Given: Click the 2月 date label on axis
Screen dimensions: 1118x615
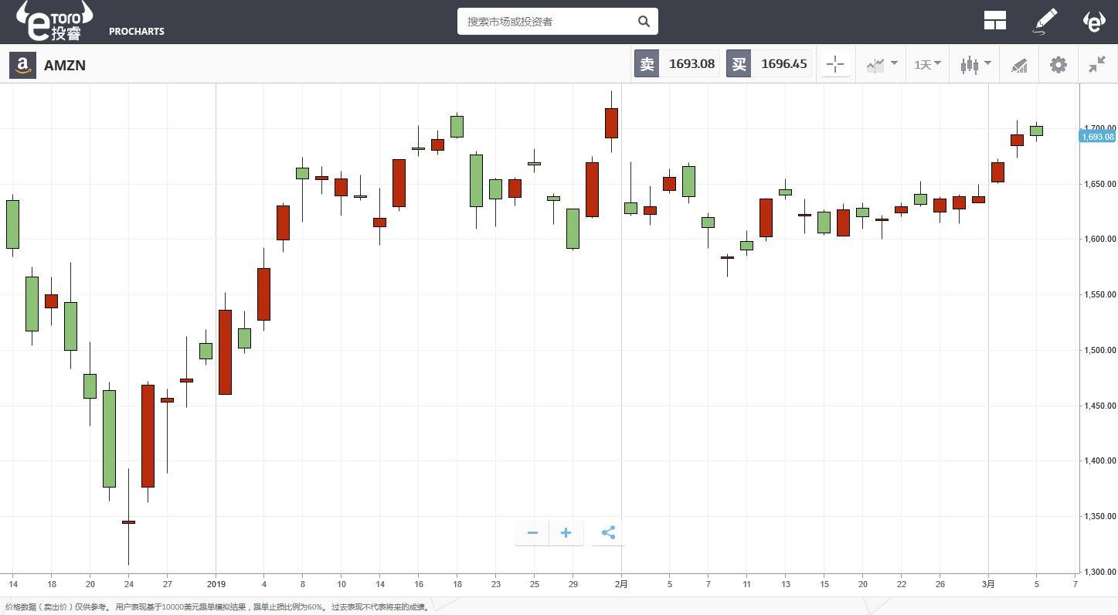Looking at the screenshot, I should (621, 584).
